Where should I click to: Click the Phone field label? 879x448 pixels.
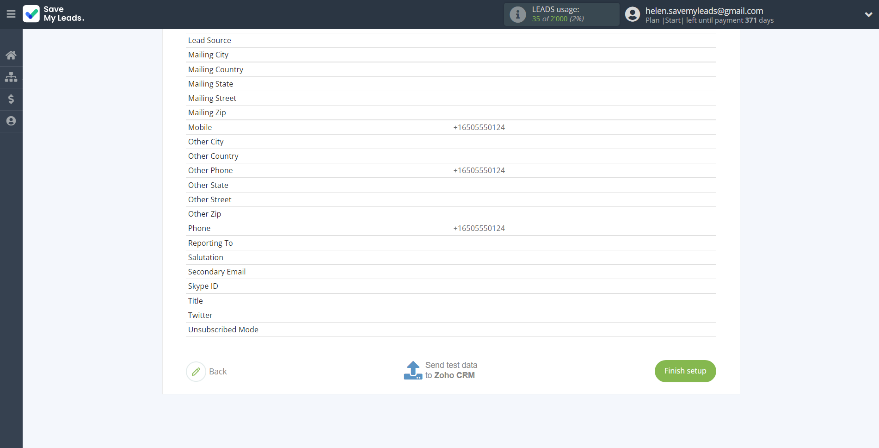click(199, 228)
